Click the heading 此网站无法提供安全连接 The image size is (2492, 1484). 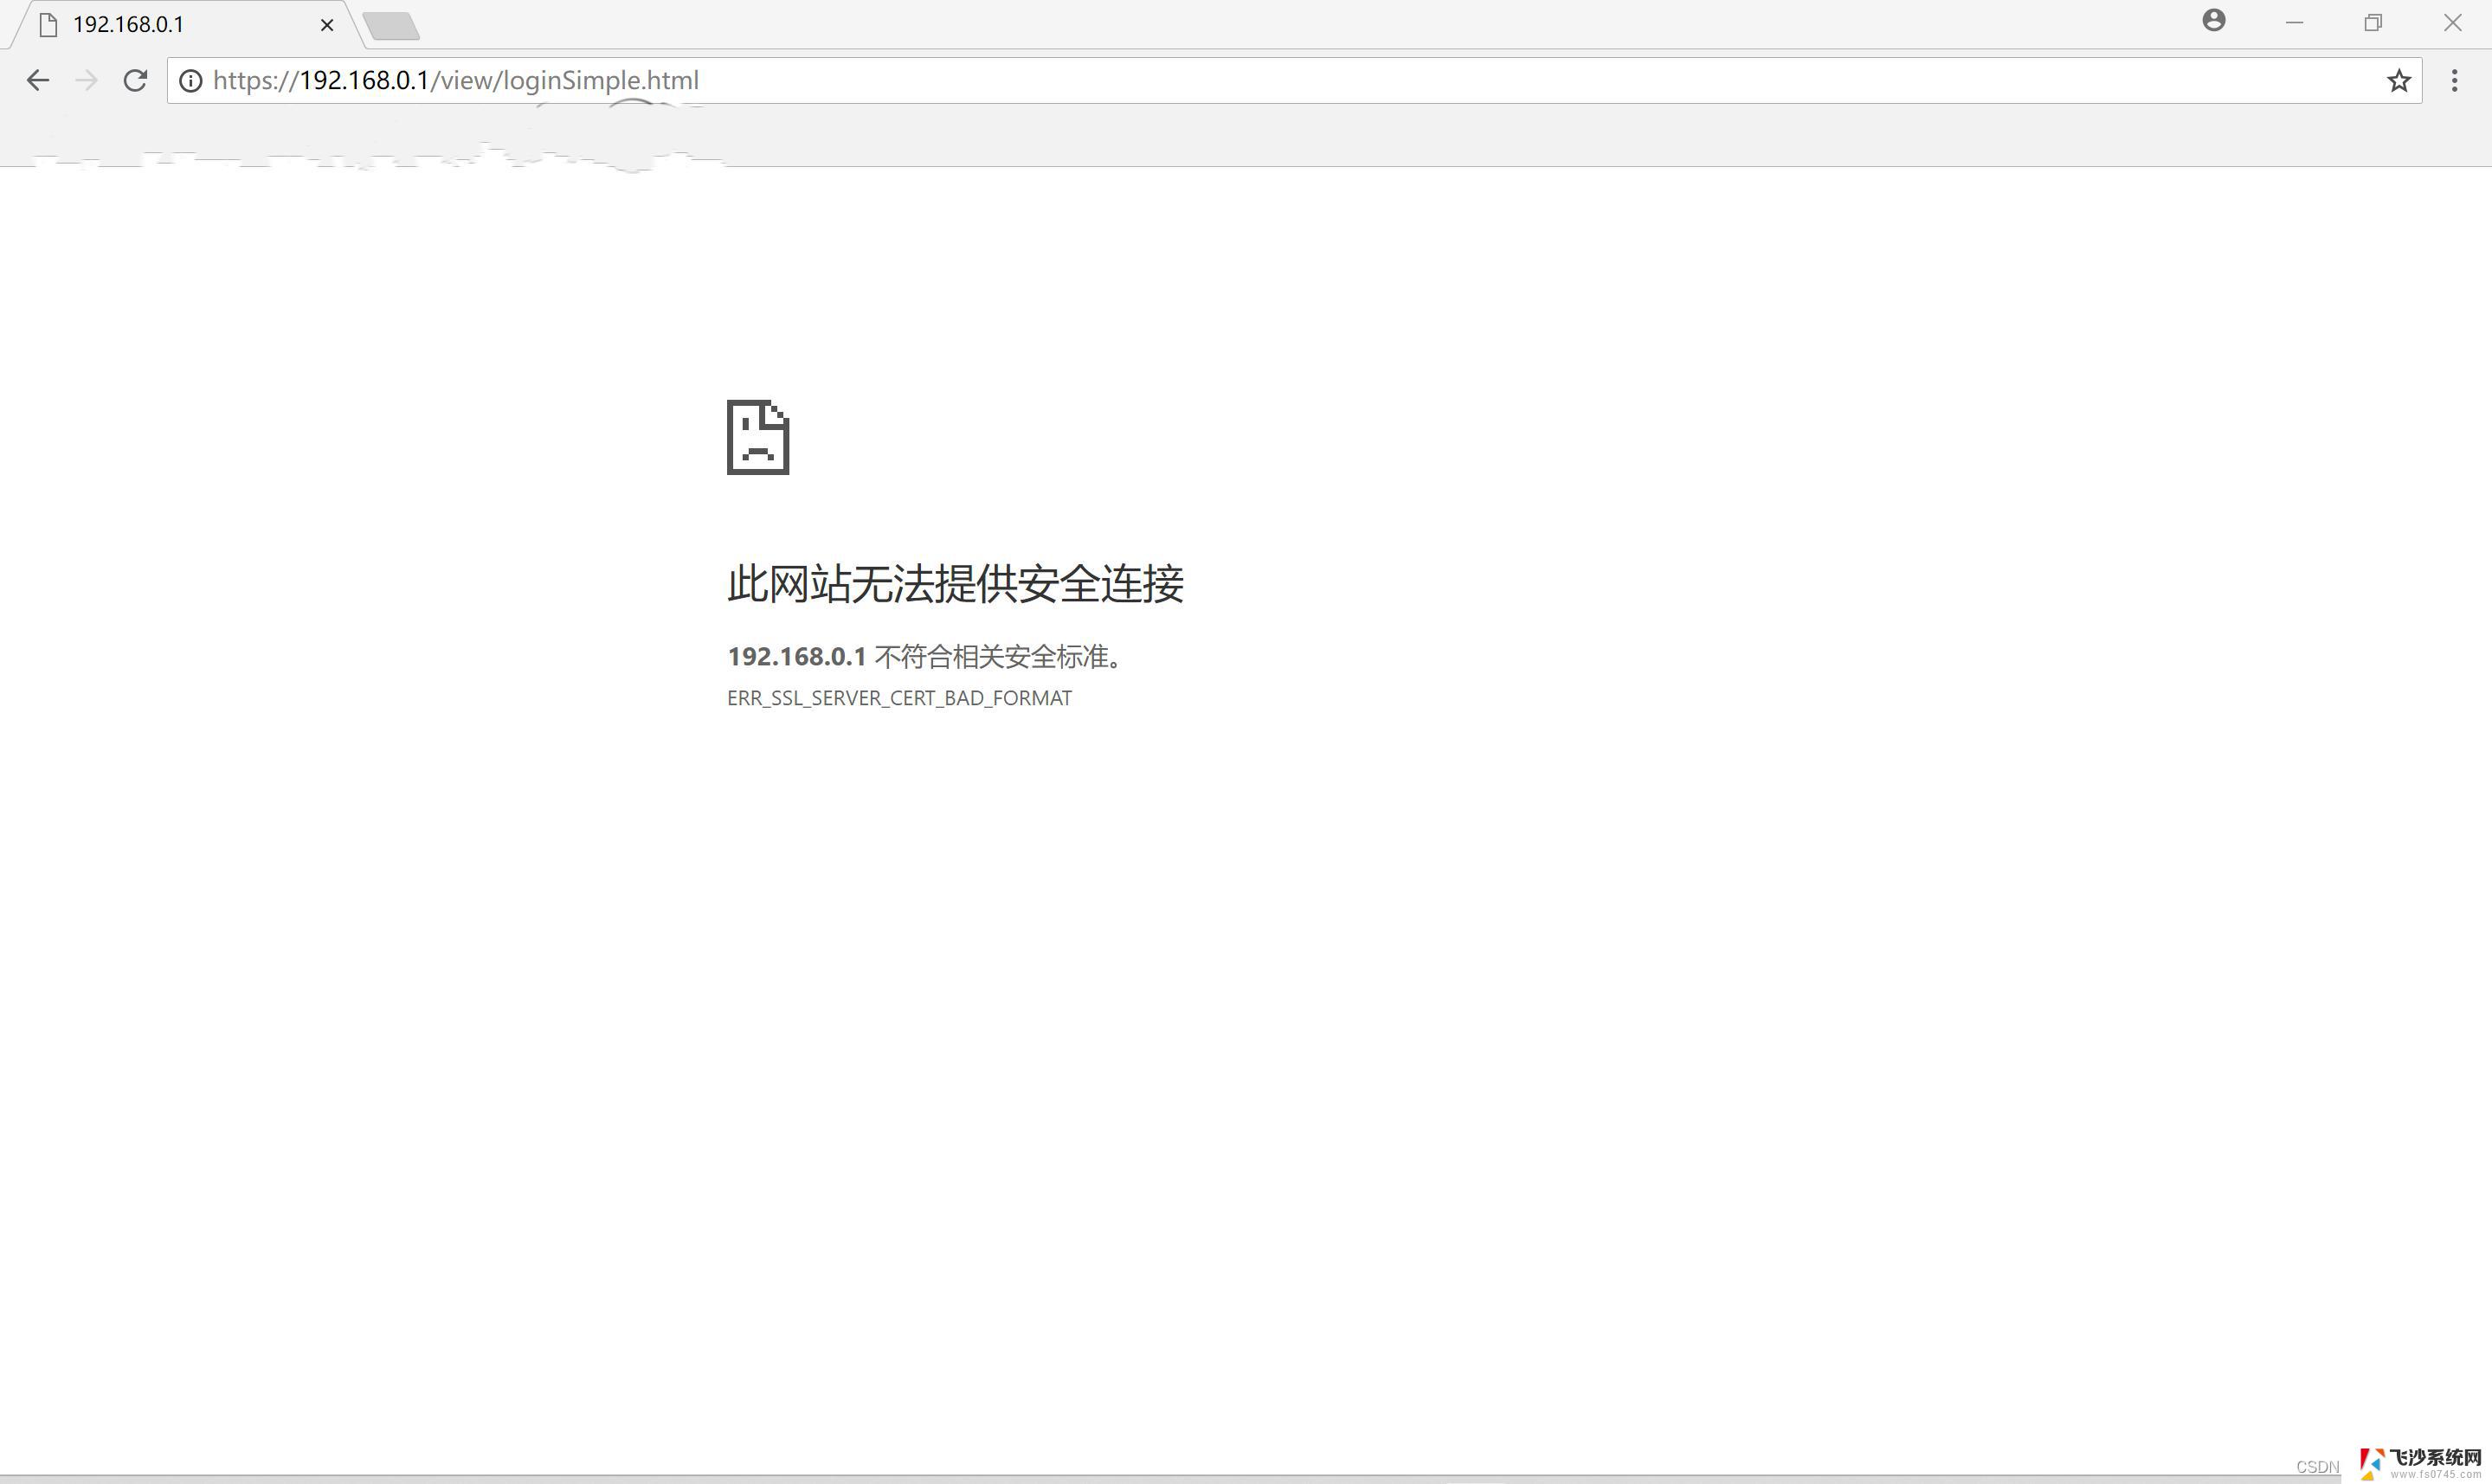tap(955, 583)
